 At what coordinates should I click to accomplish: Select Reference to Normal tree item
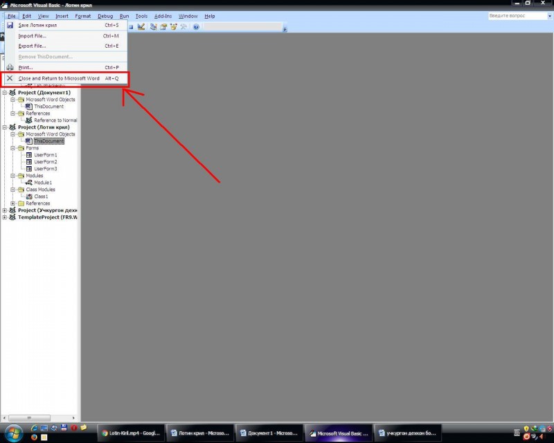pyautogui.click(x=55, y=120)
